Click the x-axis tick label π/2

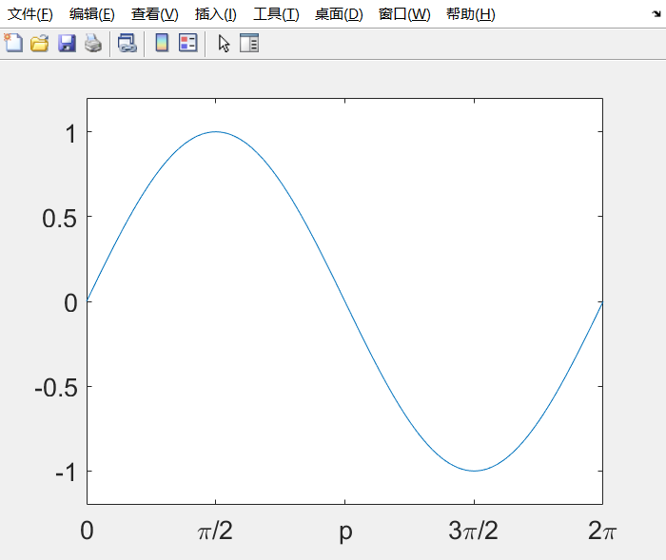(x=215, y=531)
